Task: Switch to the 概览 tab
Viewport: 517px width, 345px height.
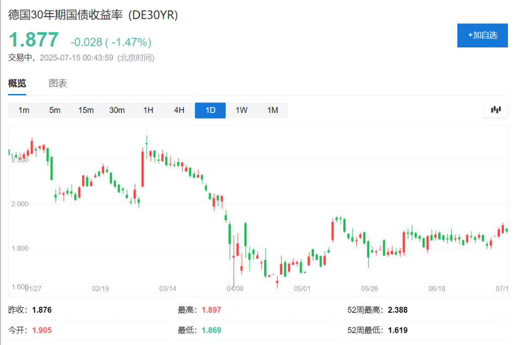Action: [x=17, y=83]
